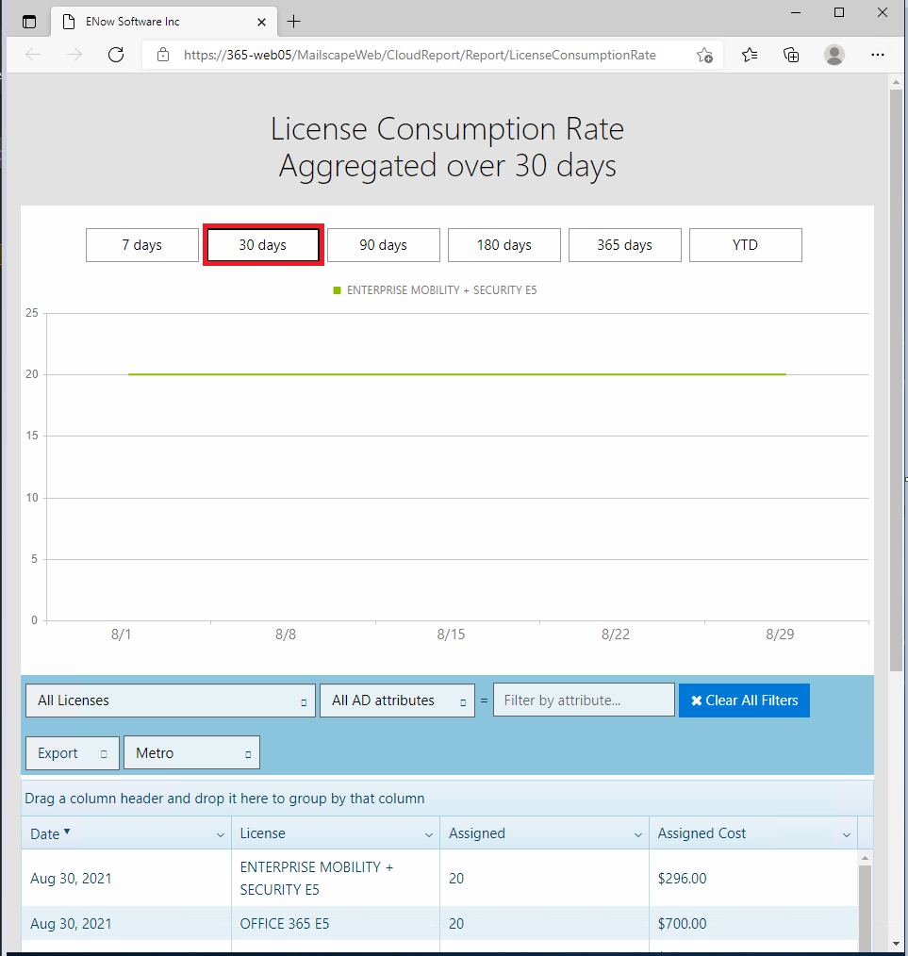The height and width of the screenshot is (956, 908).
Task: Select the 365 days range
Action: pyautogui.click(x=625, y=245)
